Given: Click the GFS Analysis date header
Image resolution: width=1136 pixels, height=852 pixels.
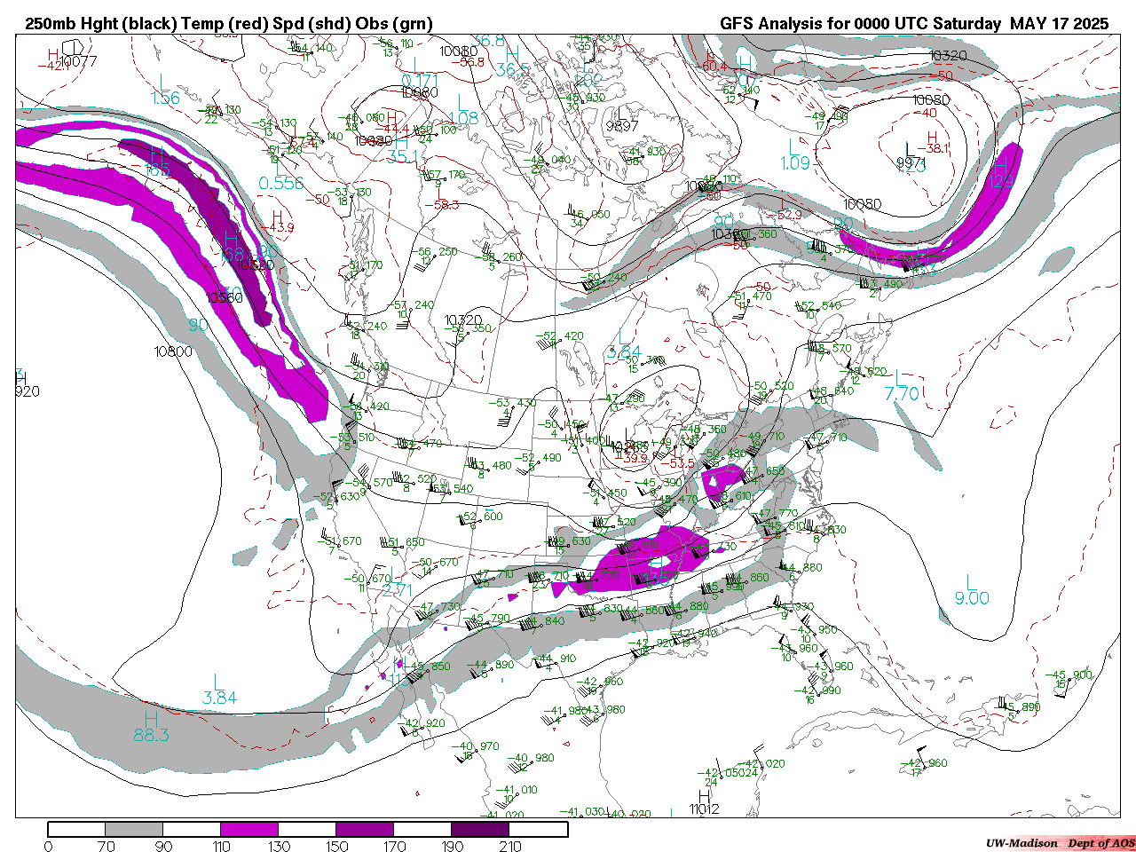Looking at the screenshot, I should pos(913,24).
